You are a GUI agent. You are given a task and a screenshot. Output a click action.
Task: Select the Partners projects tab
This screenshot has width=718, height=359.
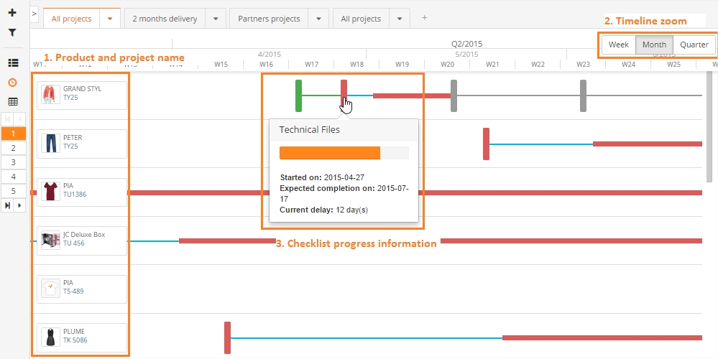coord(269,19)
